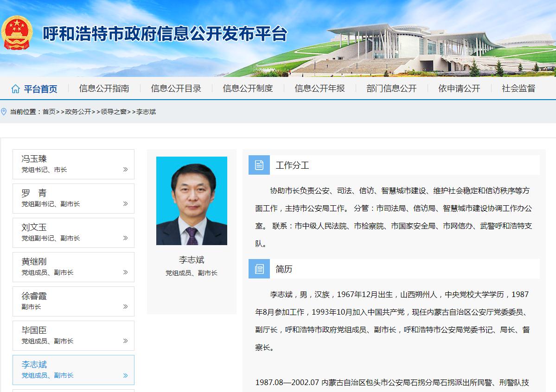The width and height of the screenshot is (556, 392).
Task: Click the location pin icon in breadcrumb
Action: click(x=4, y=112)
